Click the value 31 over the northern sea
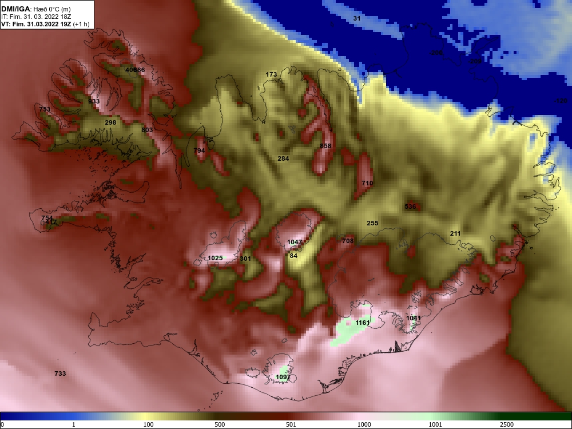572x429 pixels. (357, 18)
